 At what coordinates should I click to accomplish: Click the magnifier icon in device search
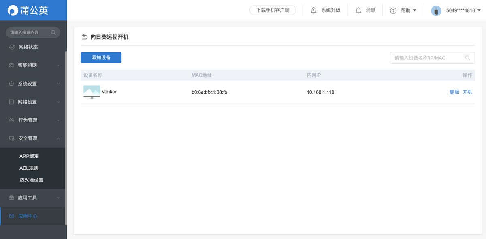point(468,58)
